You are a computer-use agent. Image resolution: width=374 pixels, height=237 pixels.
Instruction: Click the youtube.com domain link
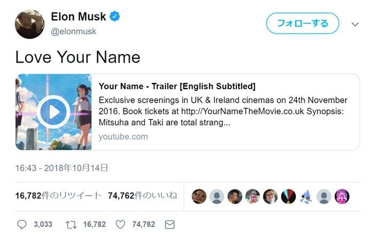pyautogui.click(x=123, y=136)
